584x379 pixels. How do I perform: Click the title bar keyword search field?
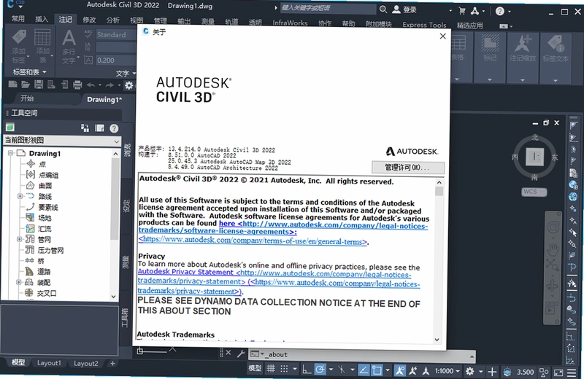(328, 8)
